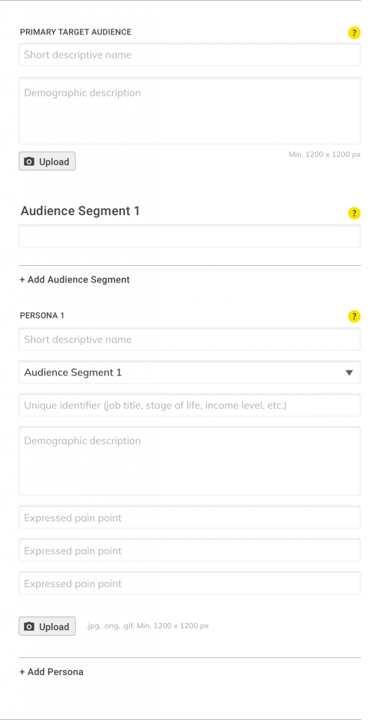Add another audience segment
386x720 pixels.
point(75,280)
